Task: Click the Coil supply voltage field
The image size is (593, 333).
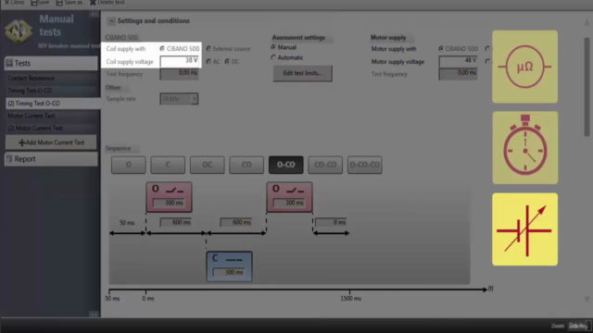Action: click(179, 61)
